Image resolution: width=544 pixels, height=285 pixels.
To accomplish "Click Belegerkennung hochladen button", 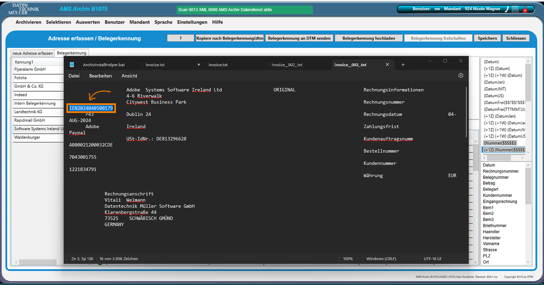I will (369, 38).
